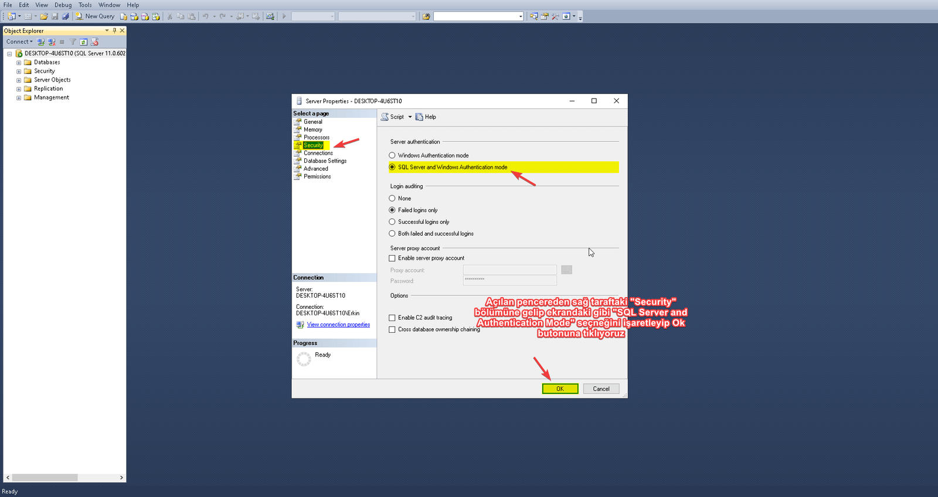Click the Disconnect server icon in Object Explorer
Image resolution: width=938 pixels, height=497 pixels.
click(x=52, y=42)
